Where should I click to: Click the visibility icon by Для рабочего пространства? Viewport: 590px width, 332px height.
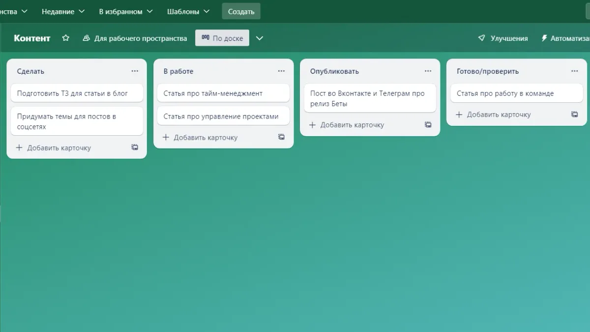[x=86, y=37]
